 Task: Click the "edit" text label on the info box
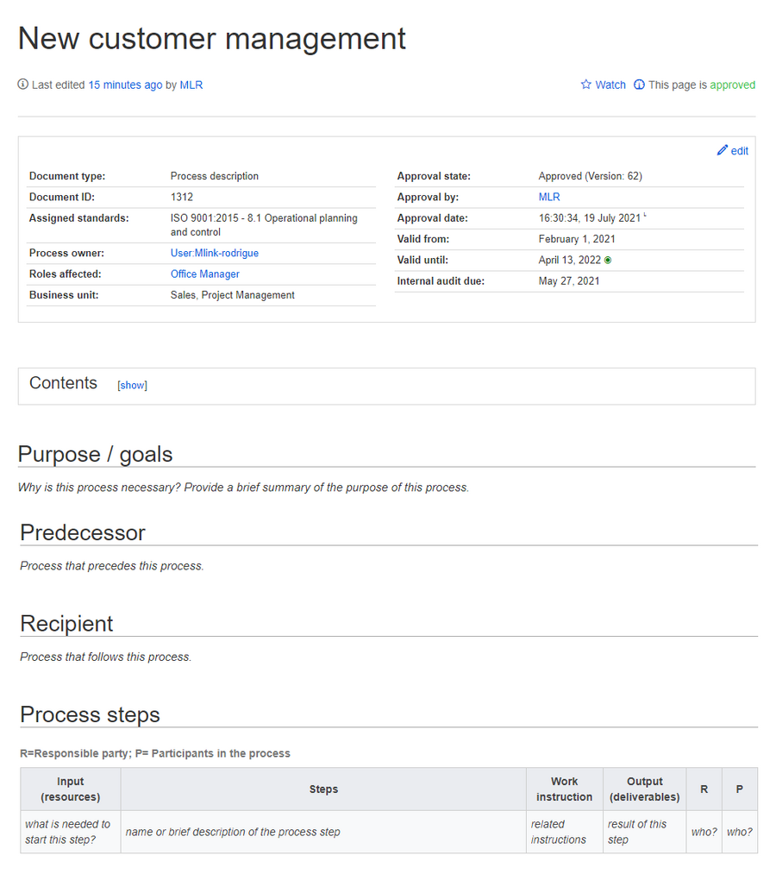coord(739,150)
